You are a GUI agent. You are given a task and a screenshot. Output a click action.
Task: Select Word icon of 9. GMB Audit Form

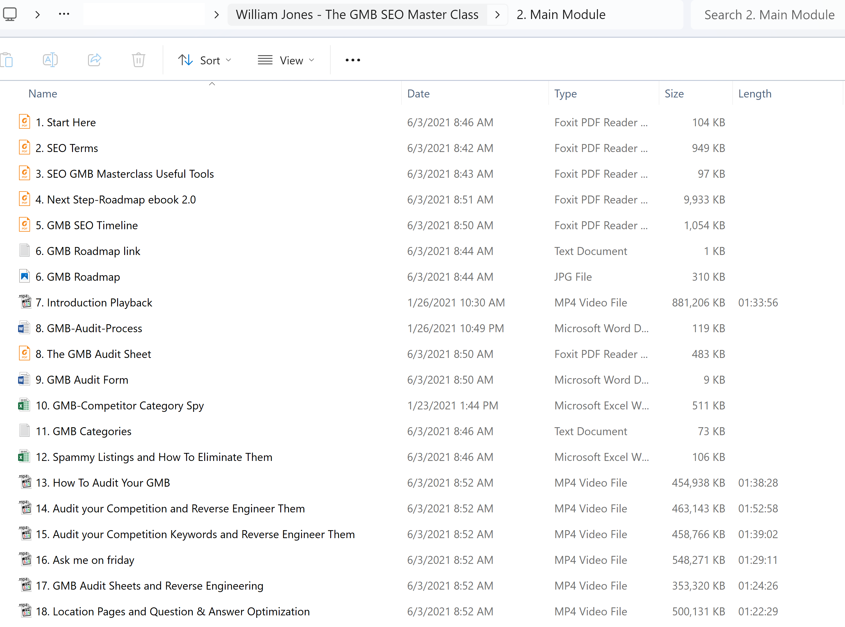(24, 379)
